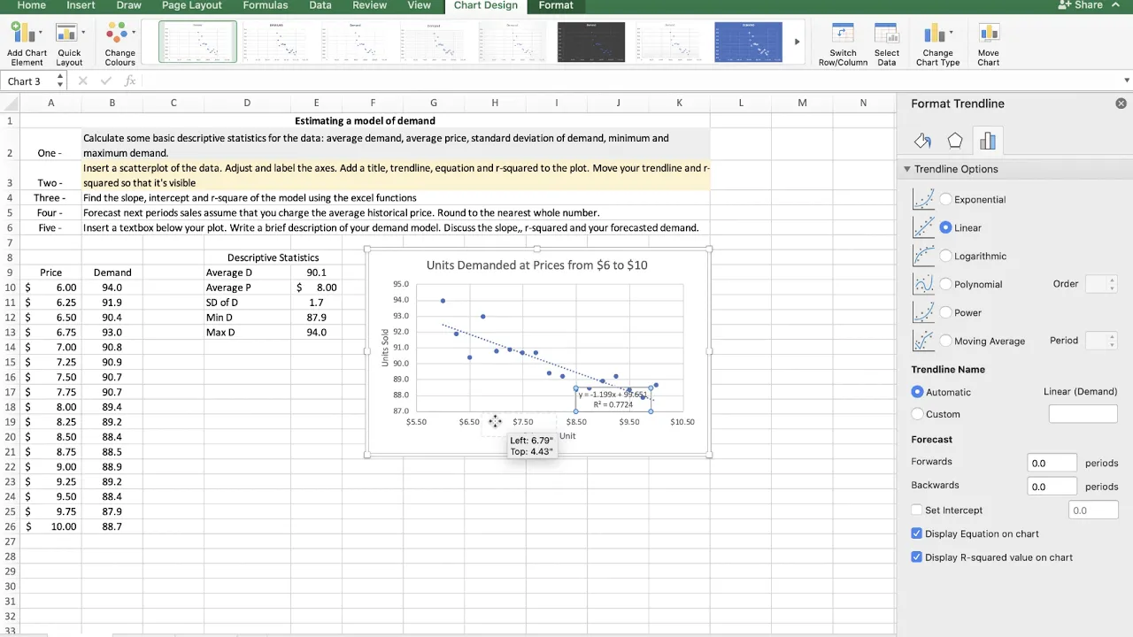Open the Page Layout ribbon tab
Screen dimensions: 1133x637
pos(192,5)
